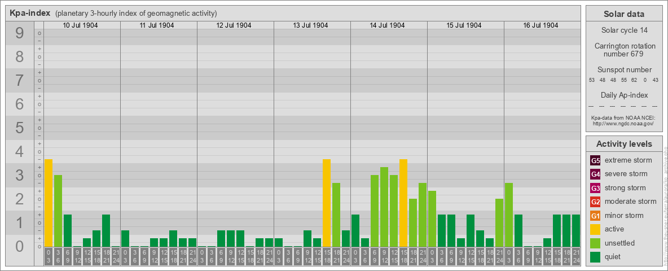Click the unsettled legend label text

[x=619, y=243]
